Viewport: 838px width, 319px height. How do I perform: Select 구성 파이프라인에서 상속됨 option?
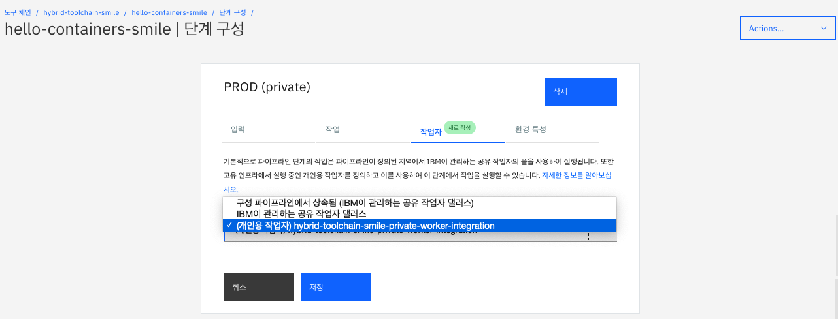pos(419,203)
